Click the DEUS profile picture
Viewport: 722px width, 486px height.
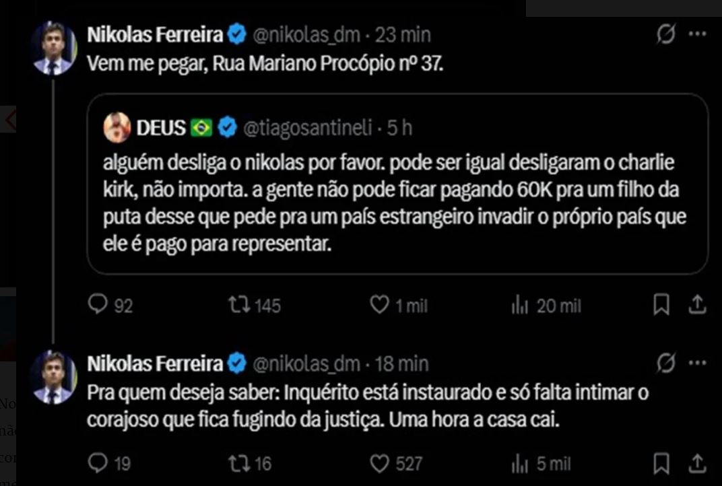(117, 127)
